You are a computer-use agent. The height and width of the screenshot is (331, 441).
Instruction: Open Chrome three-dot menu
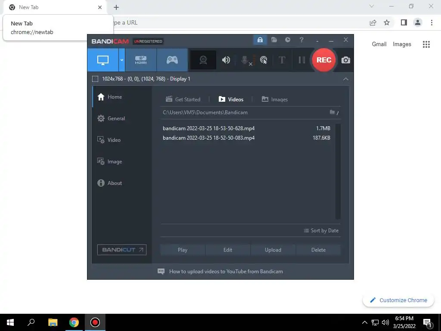click(x=432, y=22)
